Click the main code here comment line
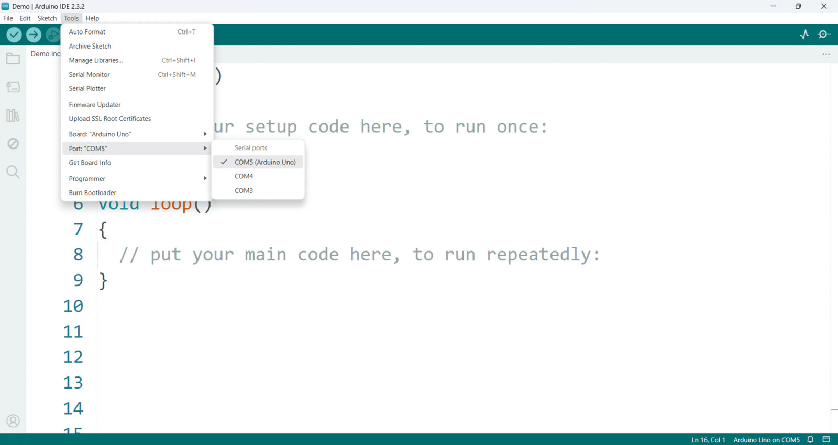 [359, 255]
